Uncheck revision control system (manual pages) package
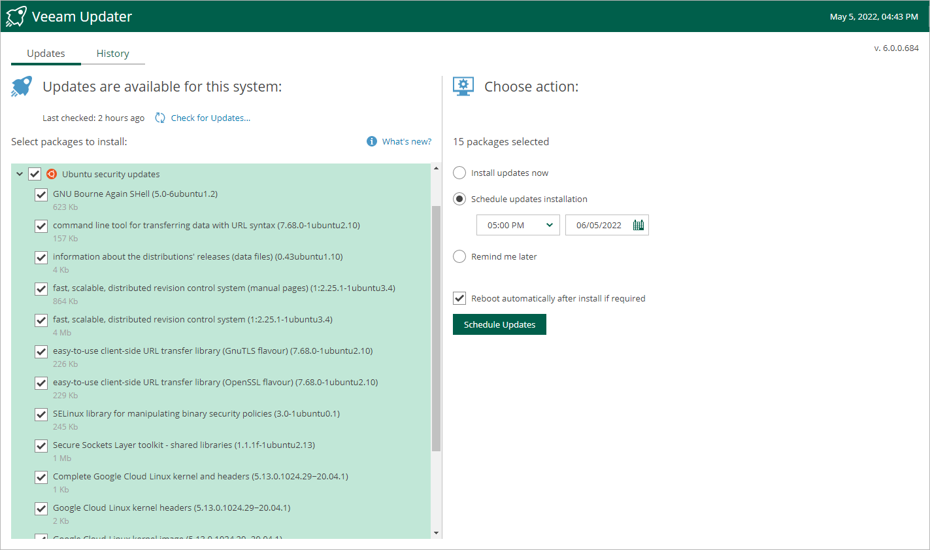Image resolution: width=930 pixels, height=550 pixels. [x=41, y=289]
